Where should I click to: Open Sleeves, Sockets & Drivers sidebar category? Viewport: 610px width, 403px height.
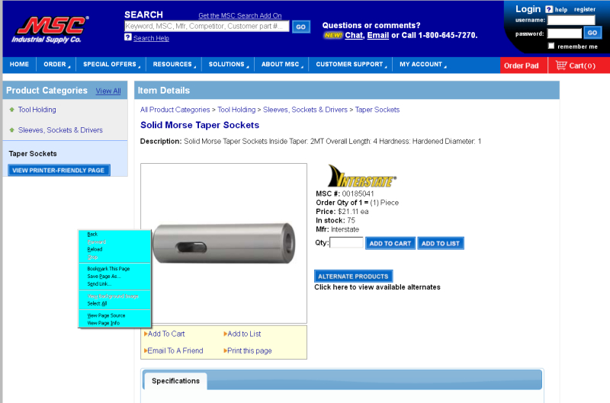pyautogui.click(x=60, y=130)
